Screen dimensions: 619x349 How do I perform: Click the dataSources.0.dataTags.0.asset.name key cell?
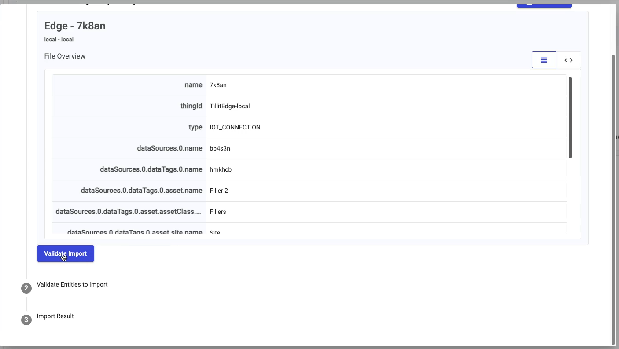[x=141, y=191]
